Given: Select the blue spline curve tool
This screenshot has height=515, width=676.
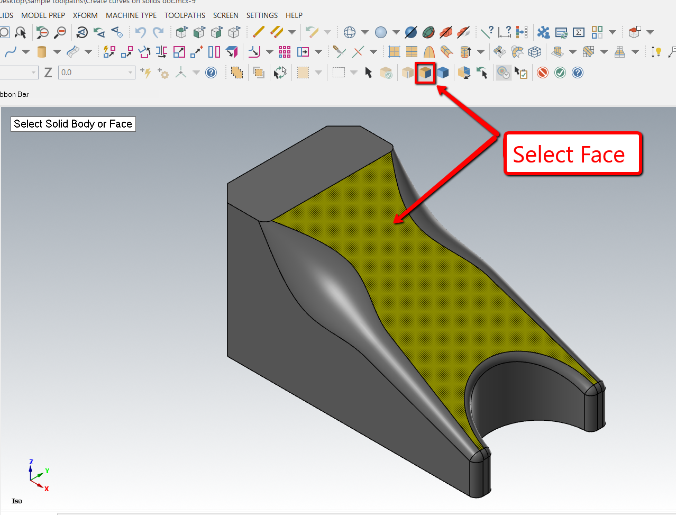Looking at the screenshot, I should click(x=10, y=52).
